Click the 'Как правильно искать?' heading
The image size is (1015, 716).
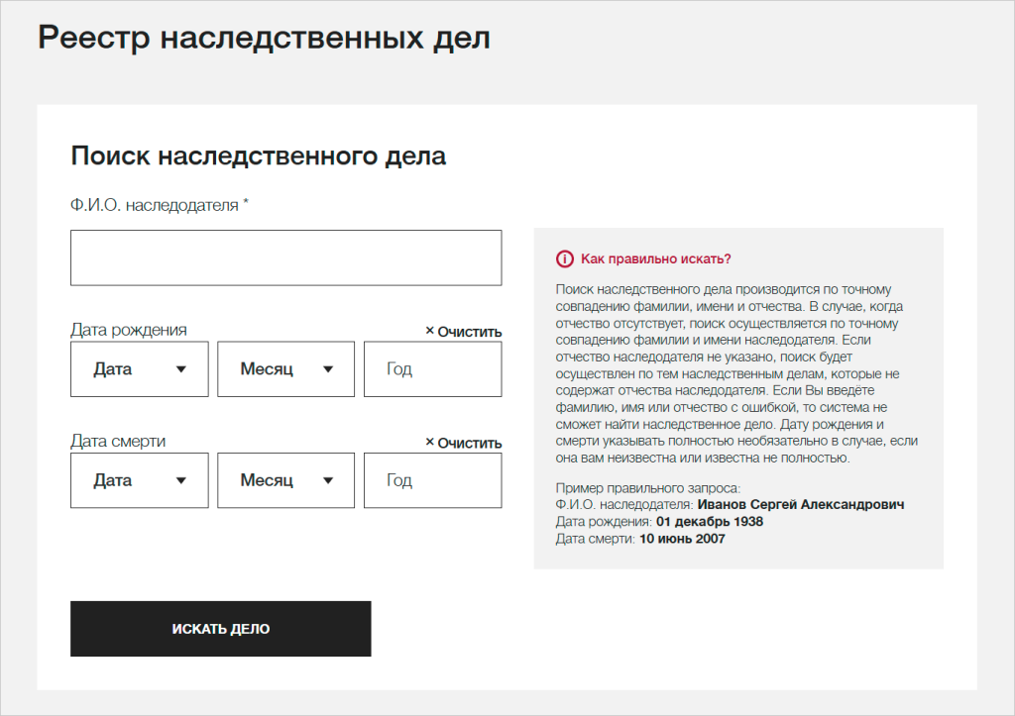coord(655,259)
